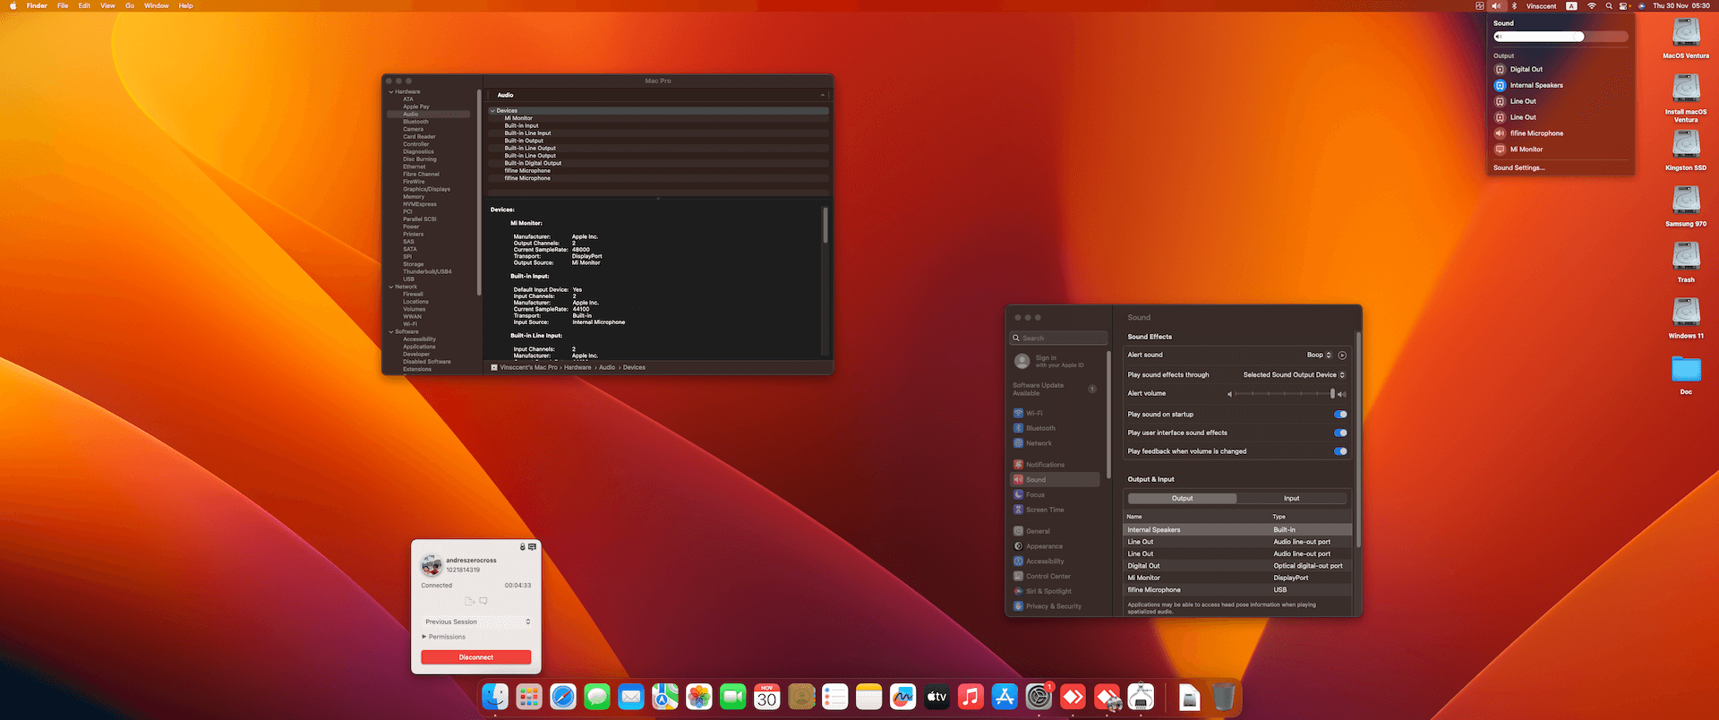This screenshot has height=720, width=1719.
Task: Open Freeform app in the Dock
Action: [x=903, y=697]
